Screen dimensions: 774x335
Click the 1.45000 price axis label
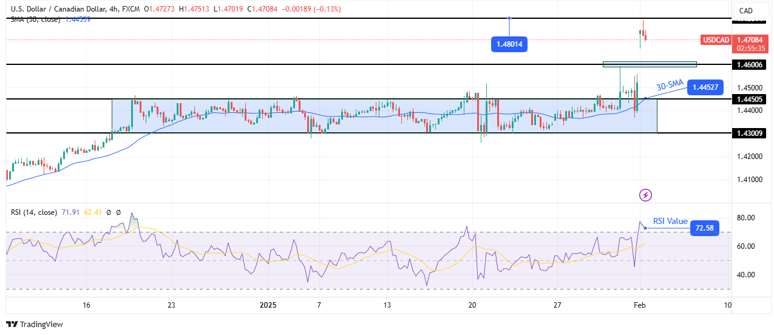point(749,87)
